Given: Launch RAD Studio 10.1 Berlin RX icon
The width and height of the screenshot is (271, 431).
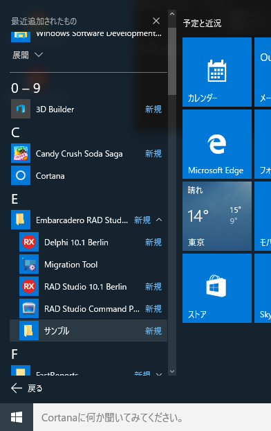Looking at the screenshot, I should click(x=29, y=286).
